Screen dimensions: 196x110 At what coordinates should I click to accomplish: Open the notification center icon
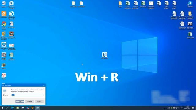click(x=193, y=108)
